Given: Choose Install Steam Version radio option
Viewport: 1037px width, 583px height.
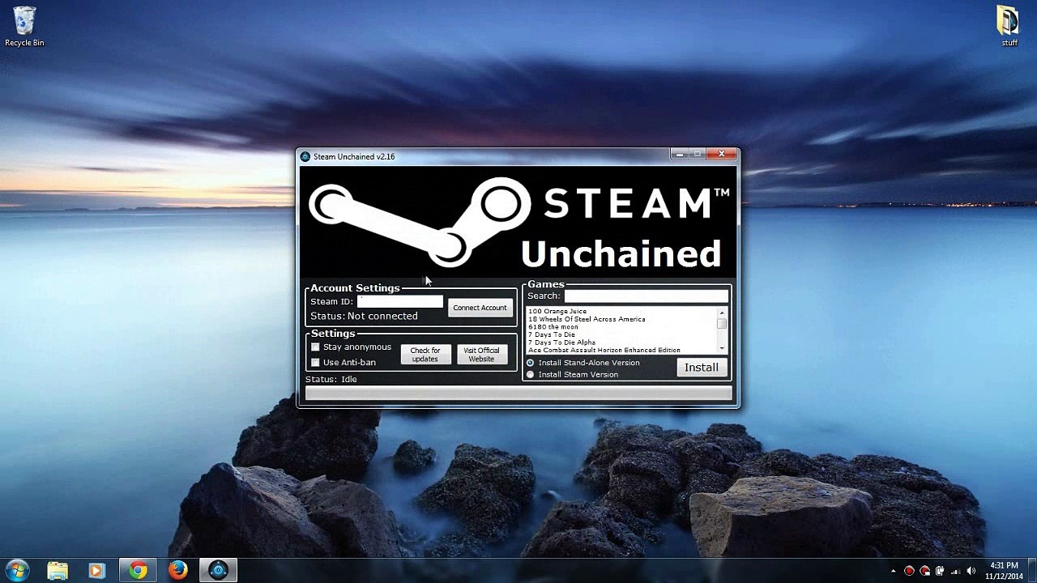Looking at the screenshot, I should [x=531, y=375].
